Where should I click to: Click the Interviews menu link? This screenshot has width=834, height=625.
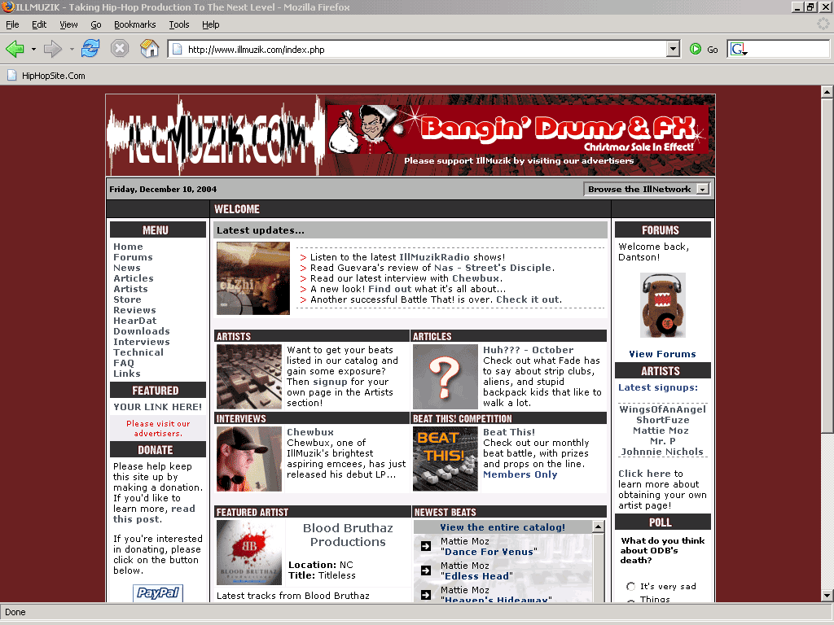point(142,342)
